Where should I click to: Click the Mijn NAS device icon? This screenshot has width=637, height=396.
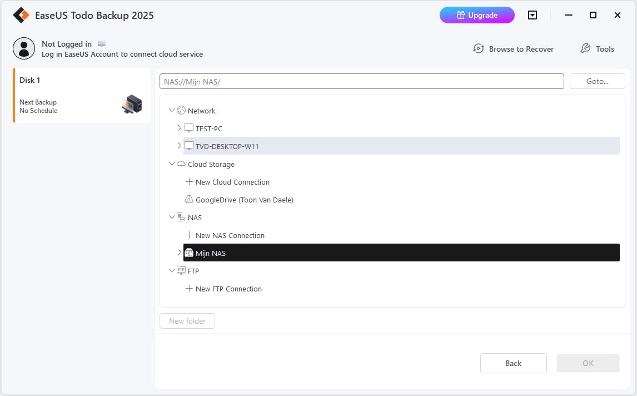coord(189,253)
